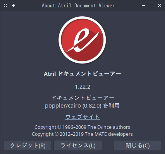Image resolution: width=165 pixels, height=154 pixels.
Task: Click the MATE developers copyright line
Action: pyautogui.click(x=82, y=134)
